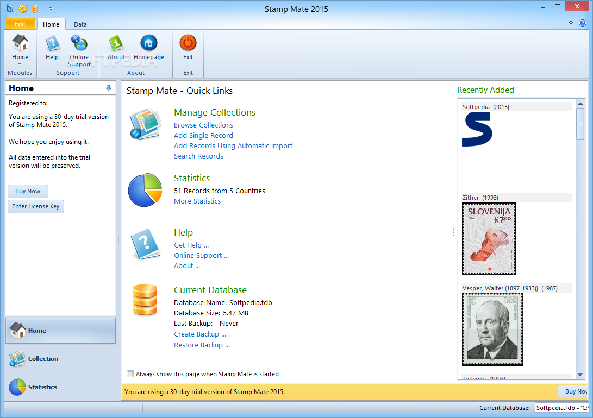Viewport: 593px width, 418px height.
Task: Click Online Support link in Help section
Action: (201, 256)
